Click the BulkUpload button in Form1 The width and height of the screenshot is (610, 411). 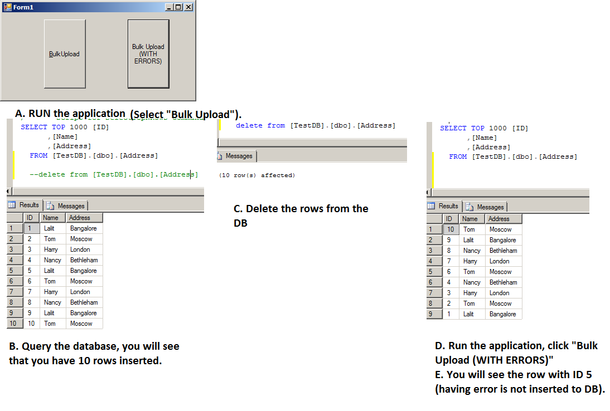coord(65,54)
